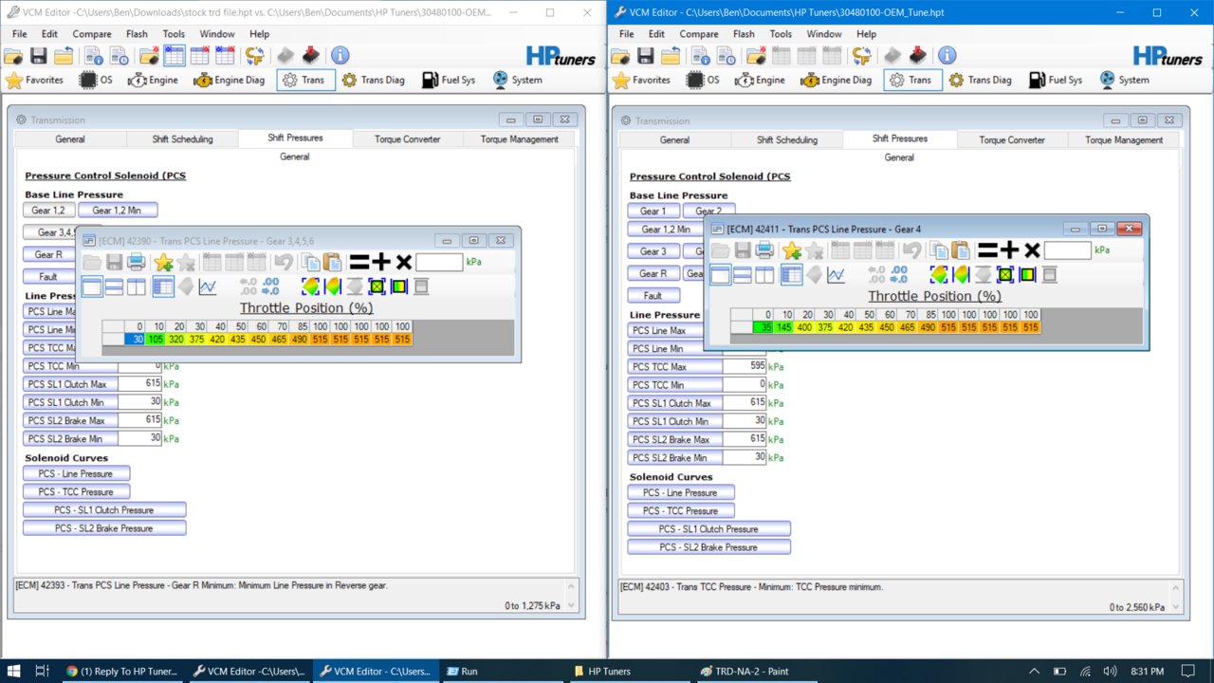The width and height of the screenshot is (1214, 683).
Task: Click copy icon in Gear 4 table window
Action: click(939, 250)
